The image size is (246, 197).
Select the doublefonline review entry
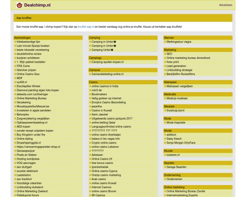pyautogui.click(x=29, y=54)
